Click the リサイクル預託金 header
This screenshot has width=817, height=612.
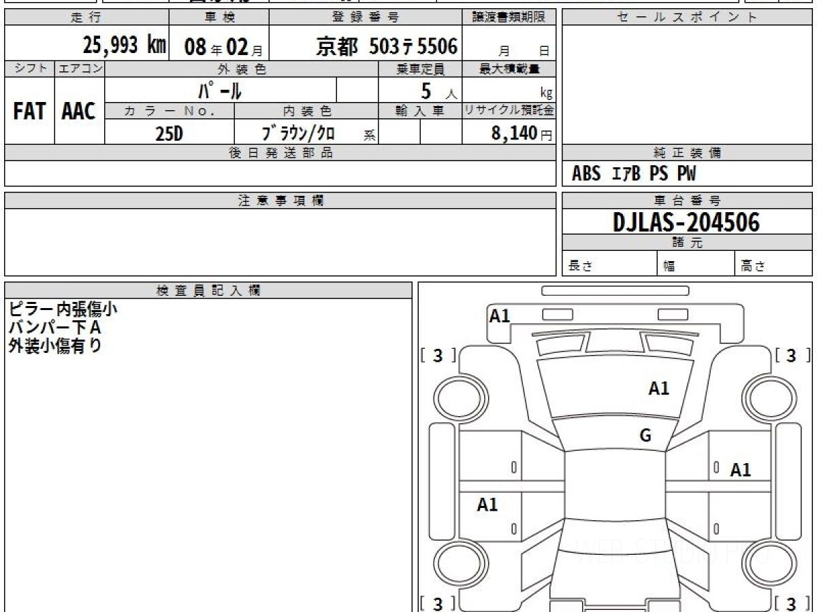click(x=509, y=111)
